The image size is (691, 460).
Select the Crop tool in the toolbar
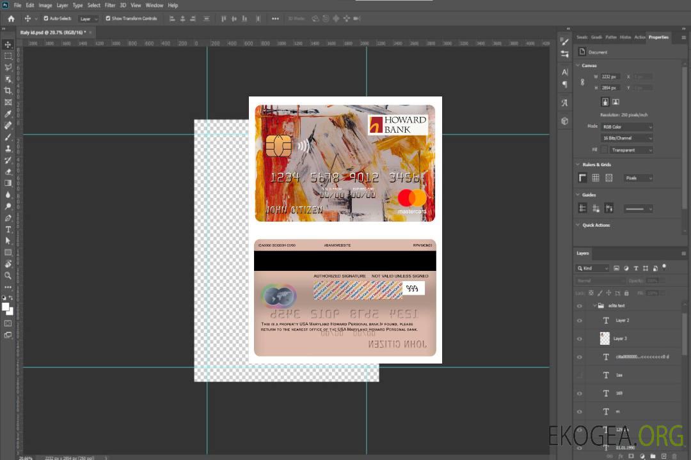coord(8,91)
